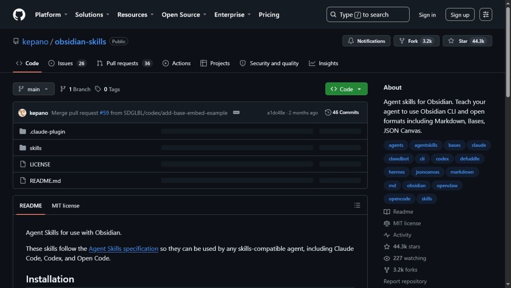The height and width of the screenshot is (288, 511).
Task: Expand the Solutions menu
Action: pos(92,15)
